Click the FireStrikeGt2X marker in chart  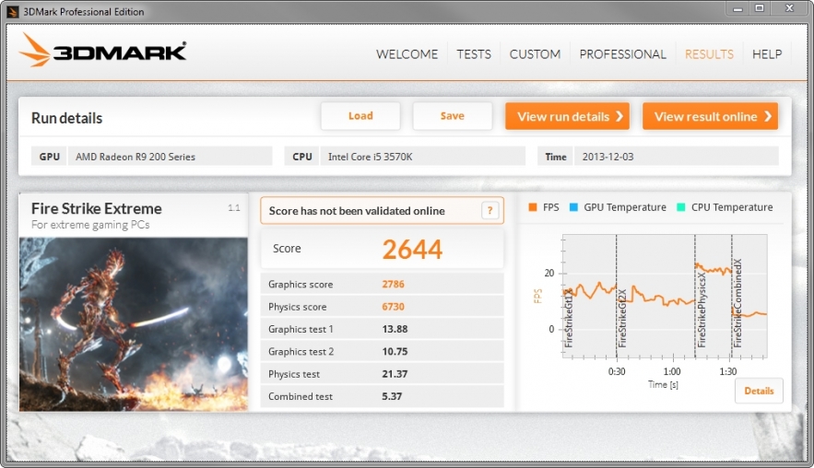pyautogui.click(x=622, y=318)
